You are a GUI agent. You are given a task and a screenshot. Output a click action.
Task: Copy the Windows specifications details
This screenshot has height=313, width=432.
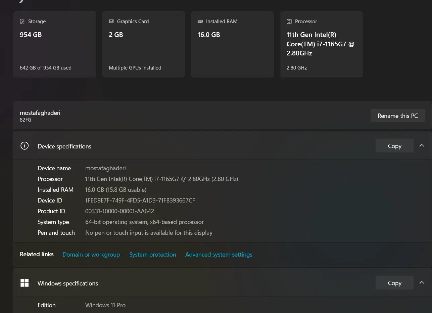coord(394,283)
